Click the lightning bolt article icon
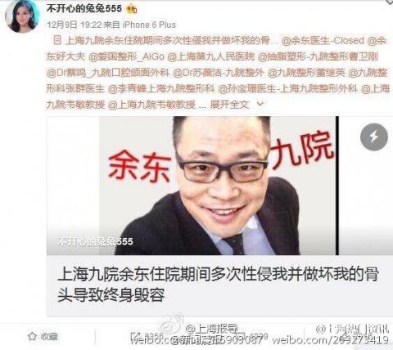This screenshot has width=393, height=350. pyautogui.click(x=374, y=137)
